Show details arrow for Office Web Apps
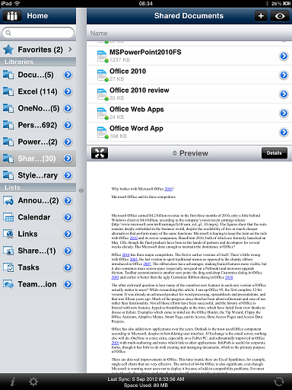The width and height of the screenshot is (292, 390). 284,113
